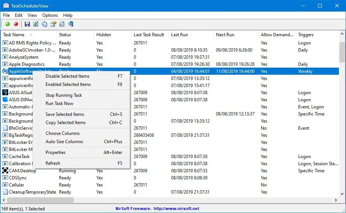Viewport: 346px width, 213px height.
Task: Sort by the Triggers column header
Action: [x=306, y=35]
